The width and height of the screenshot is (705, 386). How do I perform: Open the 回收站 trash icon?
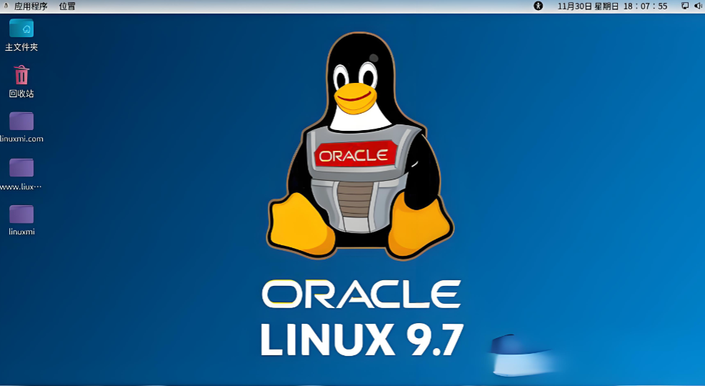pos(21,75)
